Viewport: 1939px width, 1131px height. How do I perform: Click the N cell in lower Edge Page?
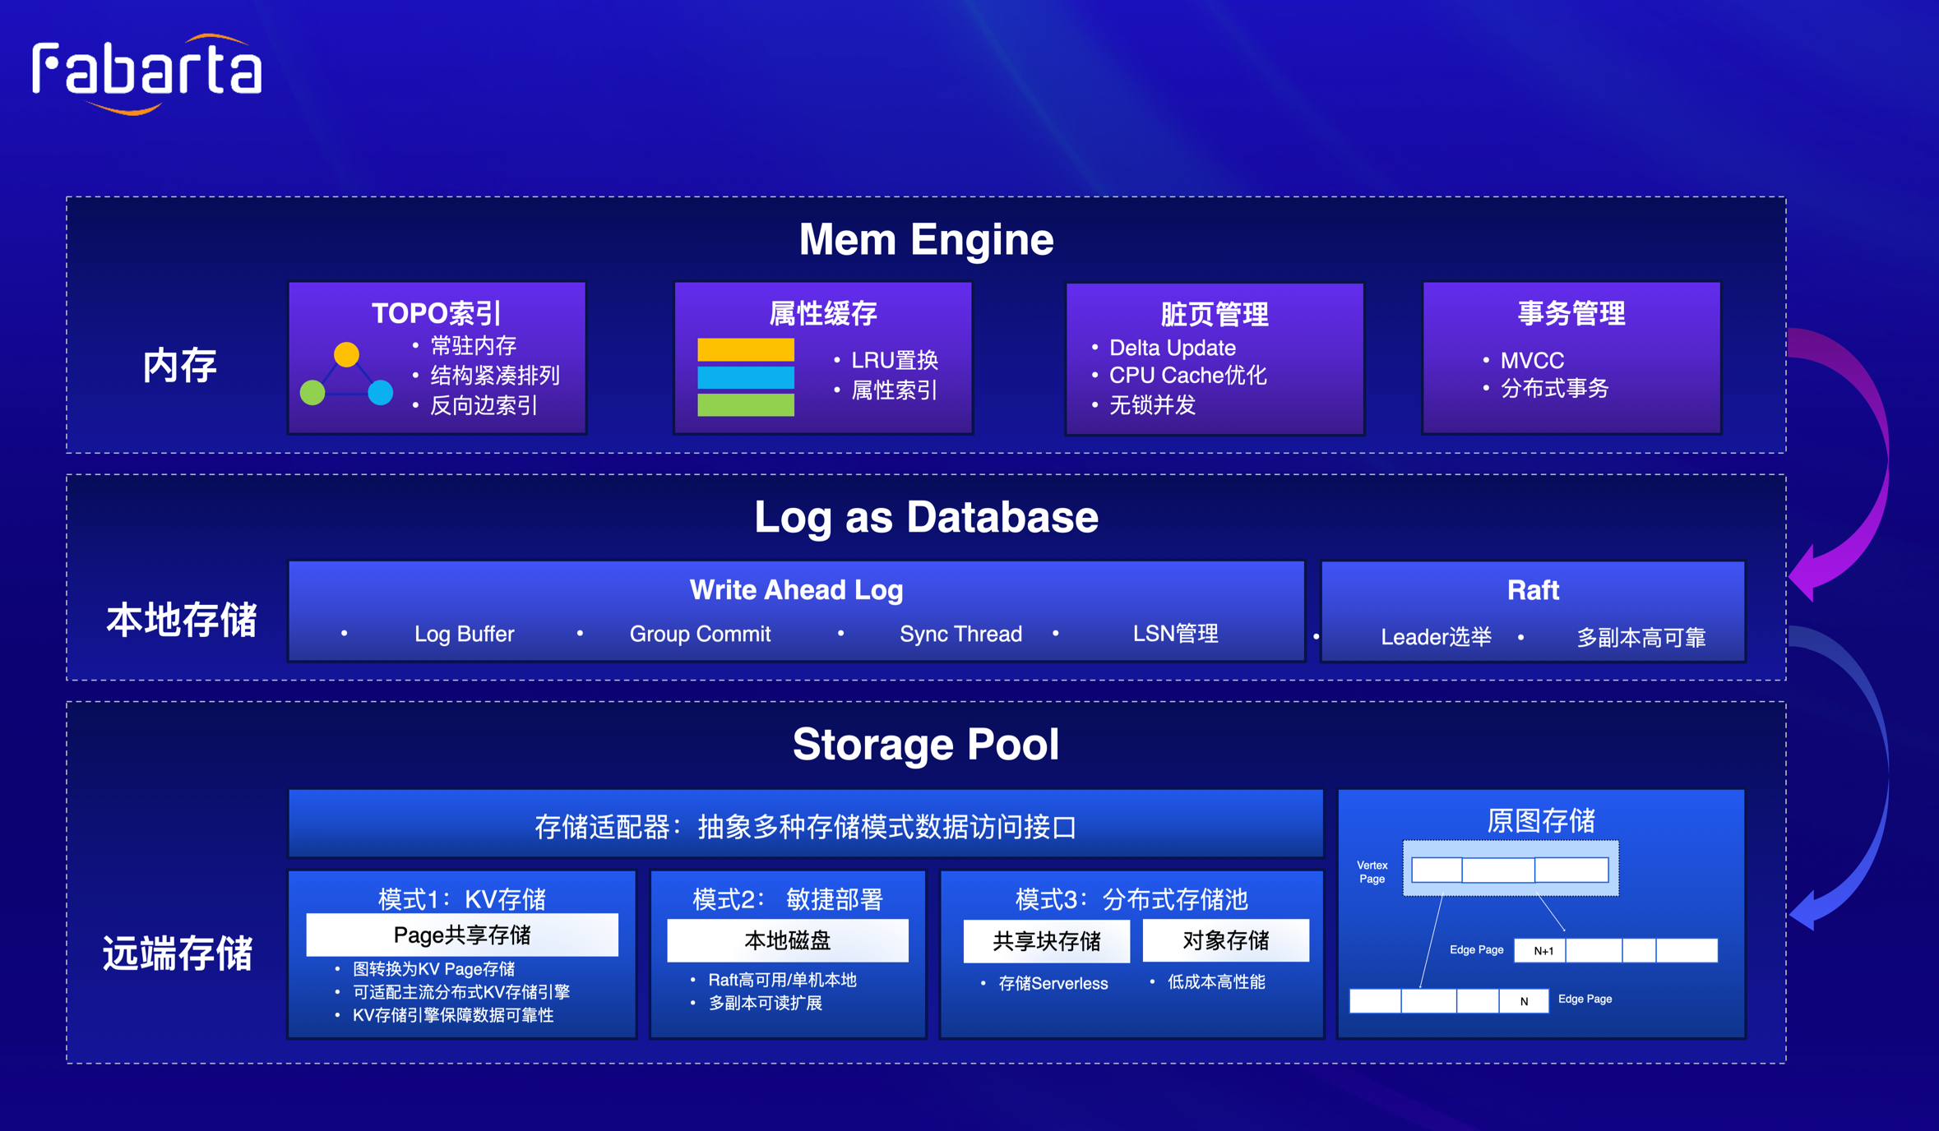(1524, 1001)
